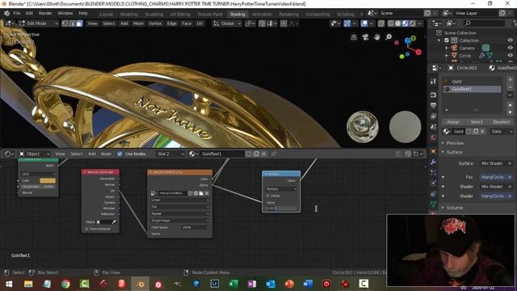Open the Modifiers wrench properties tab
This screenshot has height=291, width=517.
(433, 162)
